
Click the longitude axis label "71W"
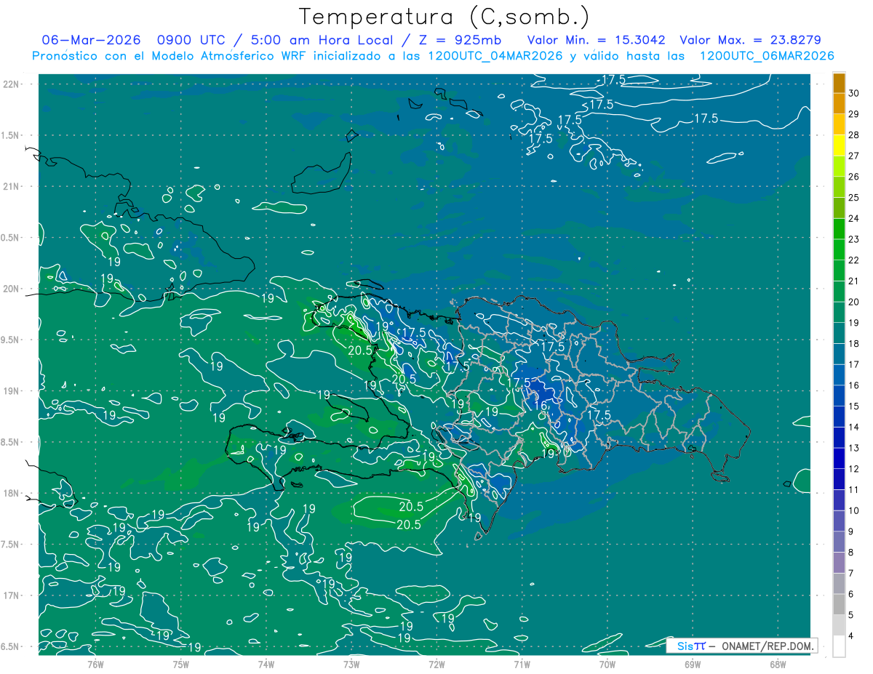coord(522,663)
